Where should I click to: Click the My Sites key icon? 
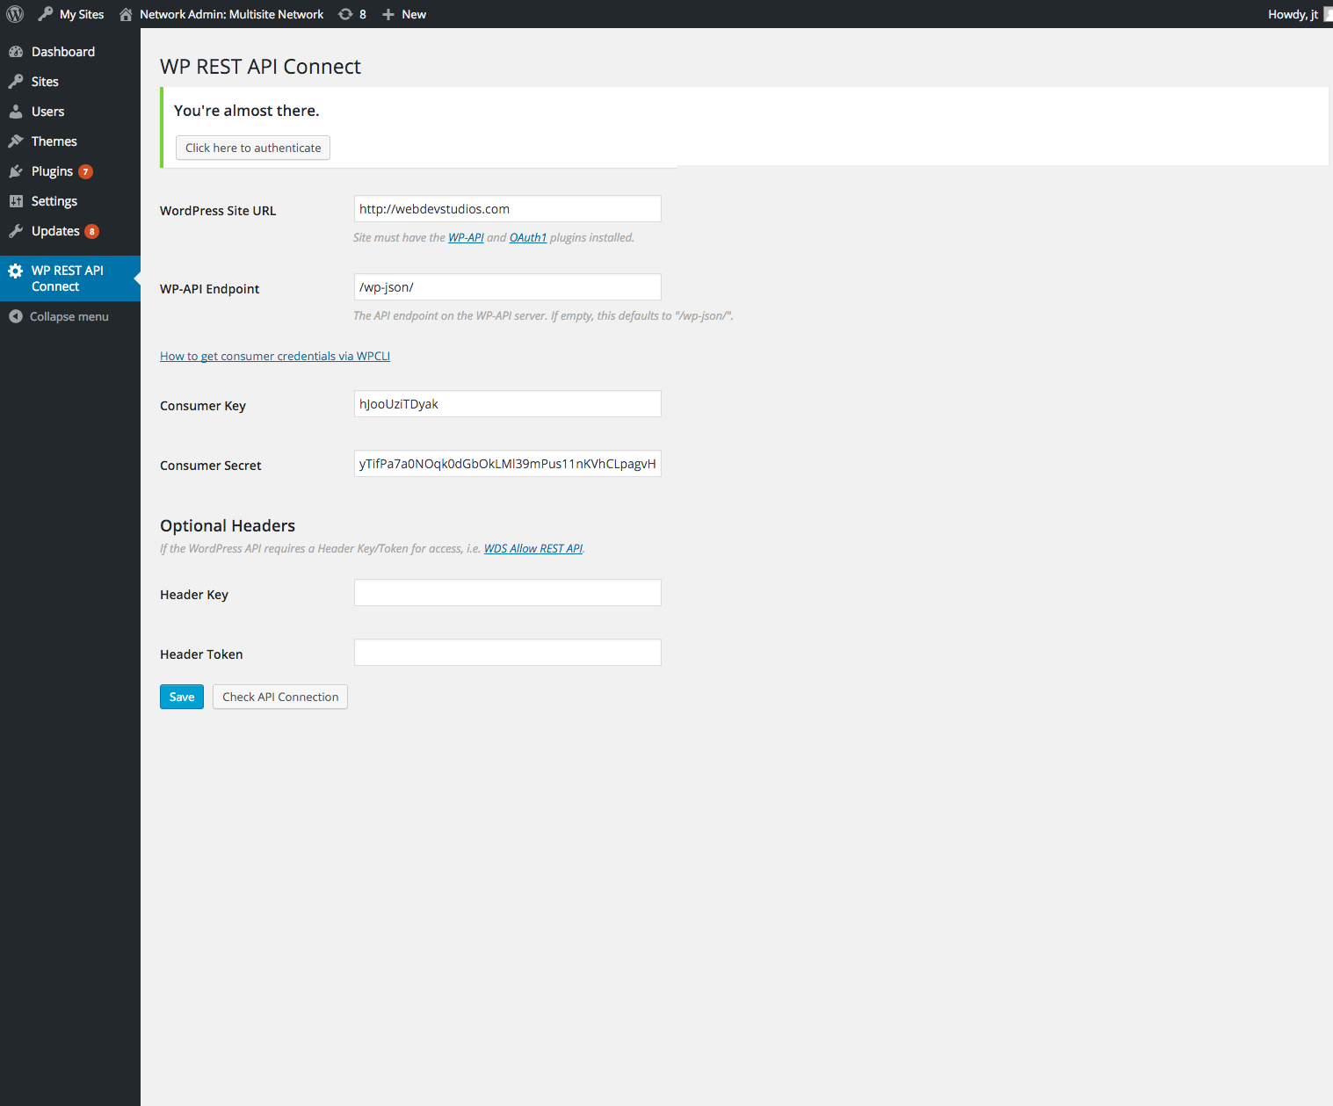point(46,14)
